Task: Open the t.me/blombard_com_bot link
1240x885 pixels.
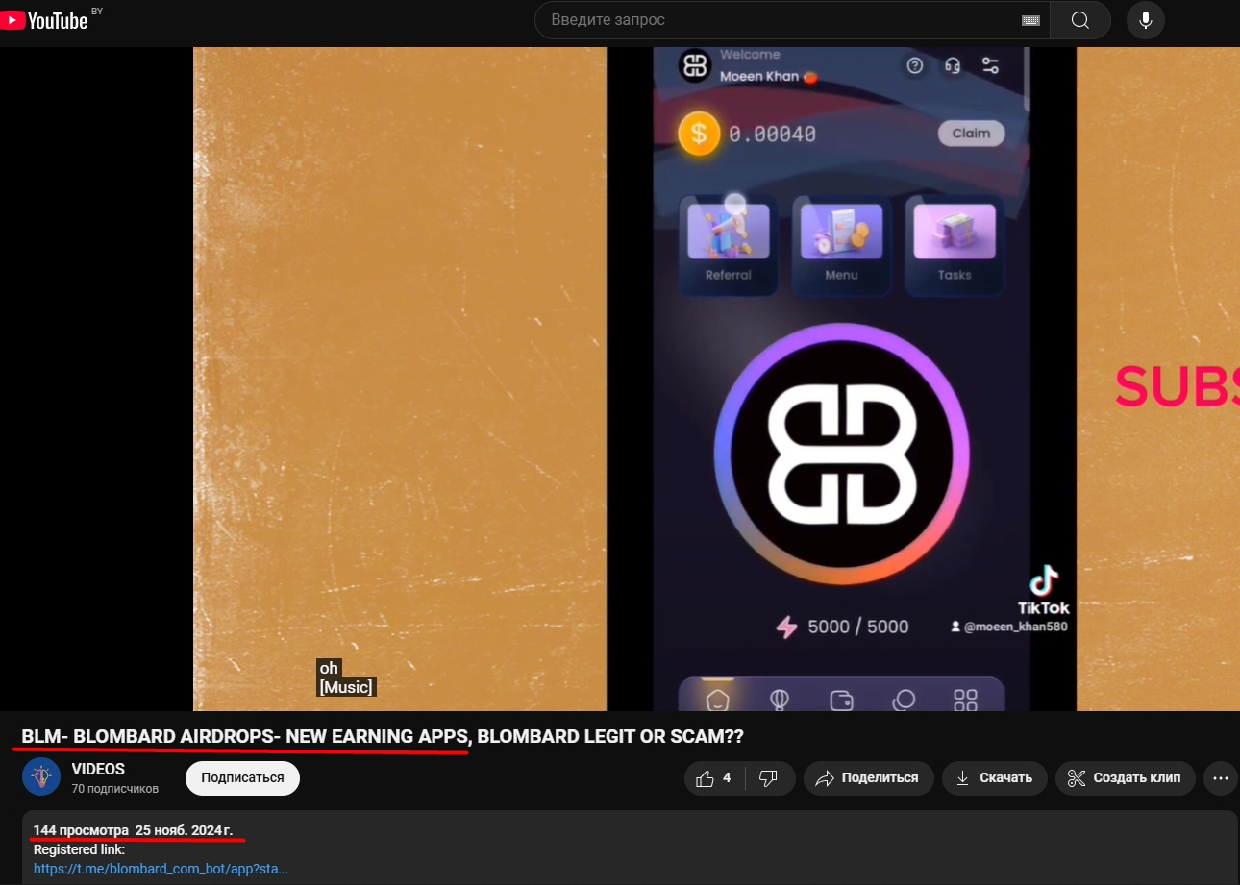Action: coord(161,869)
